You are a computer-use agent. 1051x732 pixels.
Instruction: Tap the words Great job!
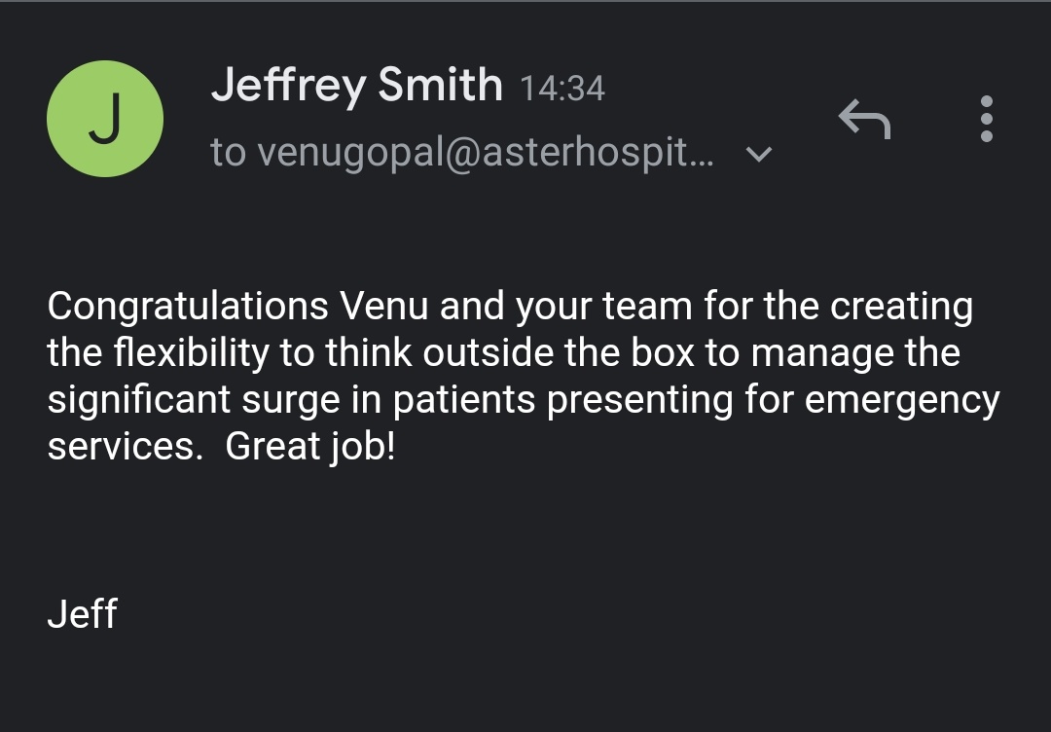310,447
